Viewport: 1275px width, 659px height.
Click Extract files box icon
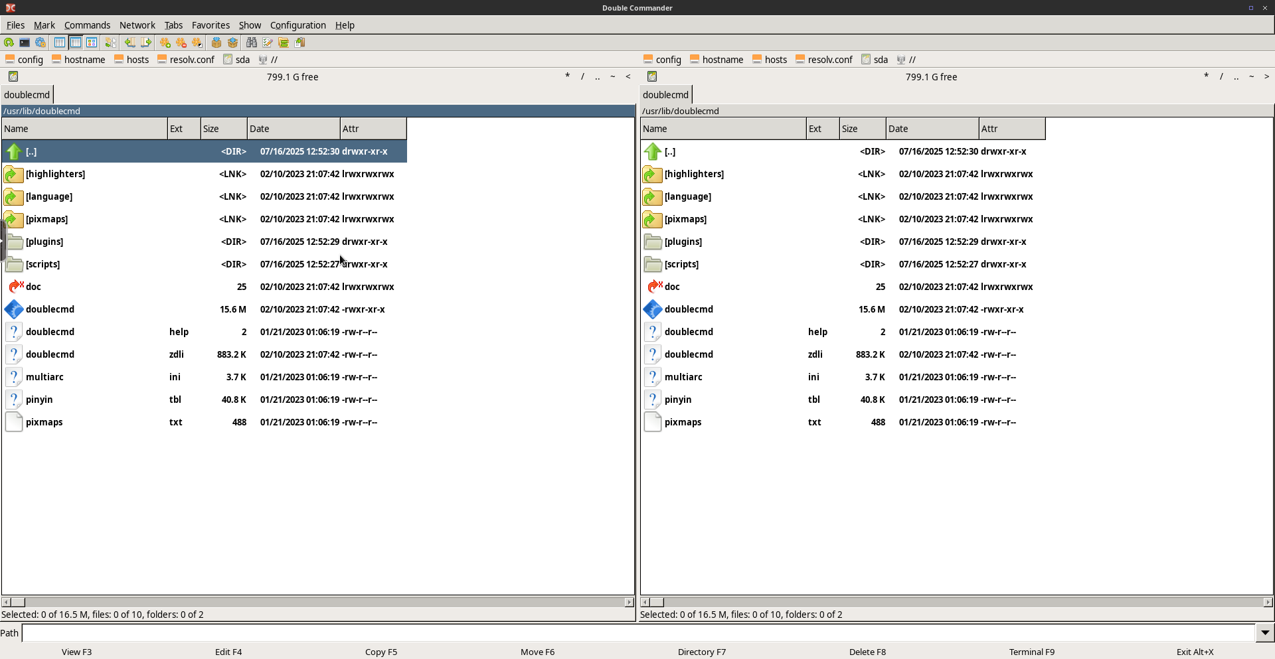(x=232, y=42)
